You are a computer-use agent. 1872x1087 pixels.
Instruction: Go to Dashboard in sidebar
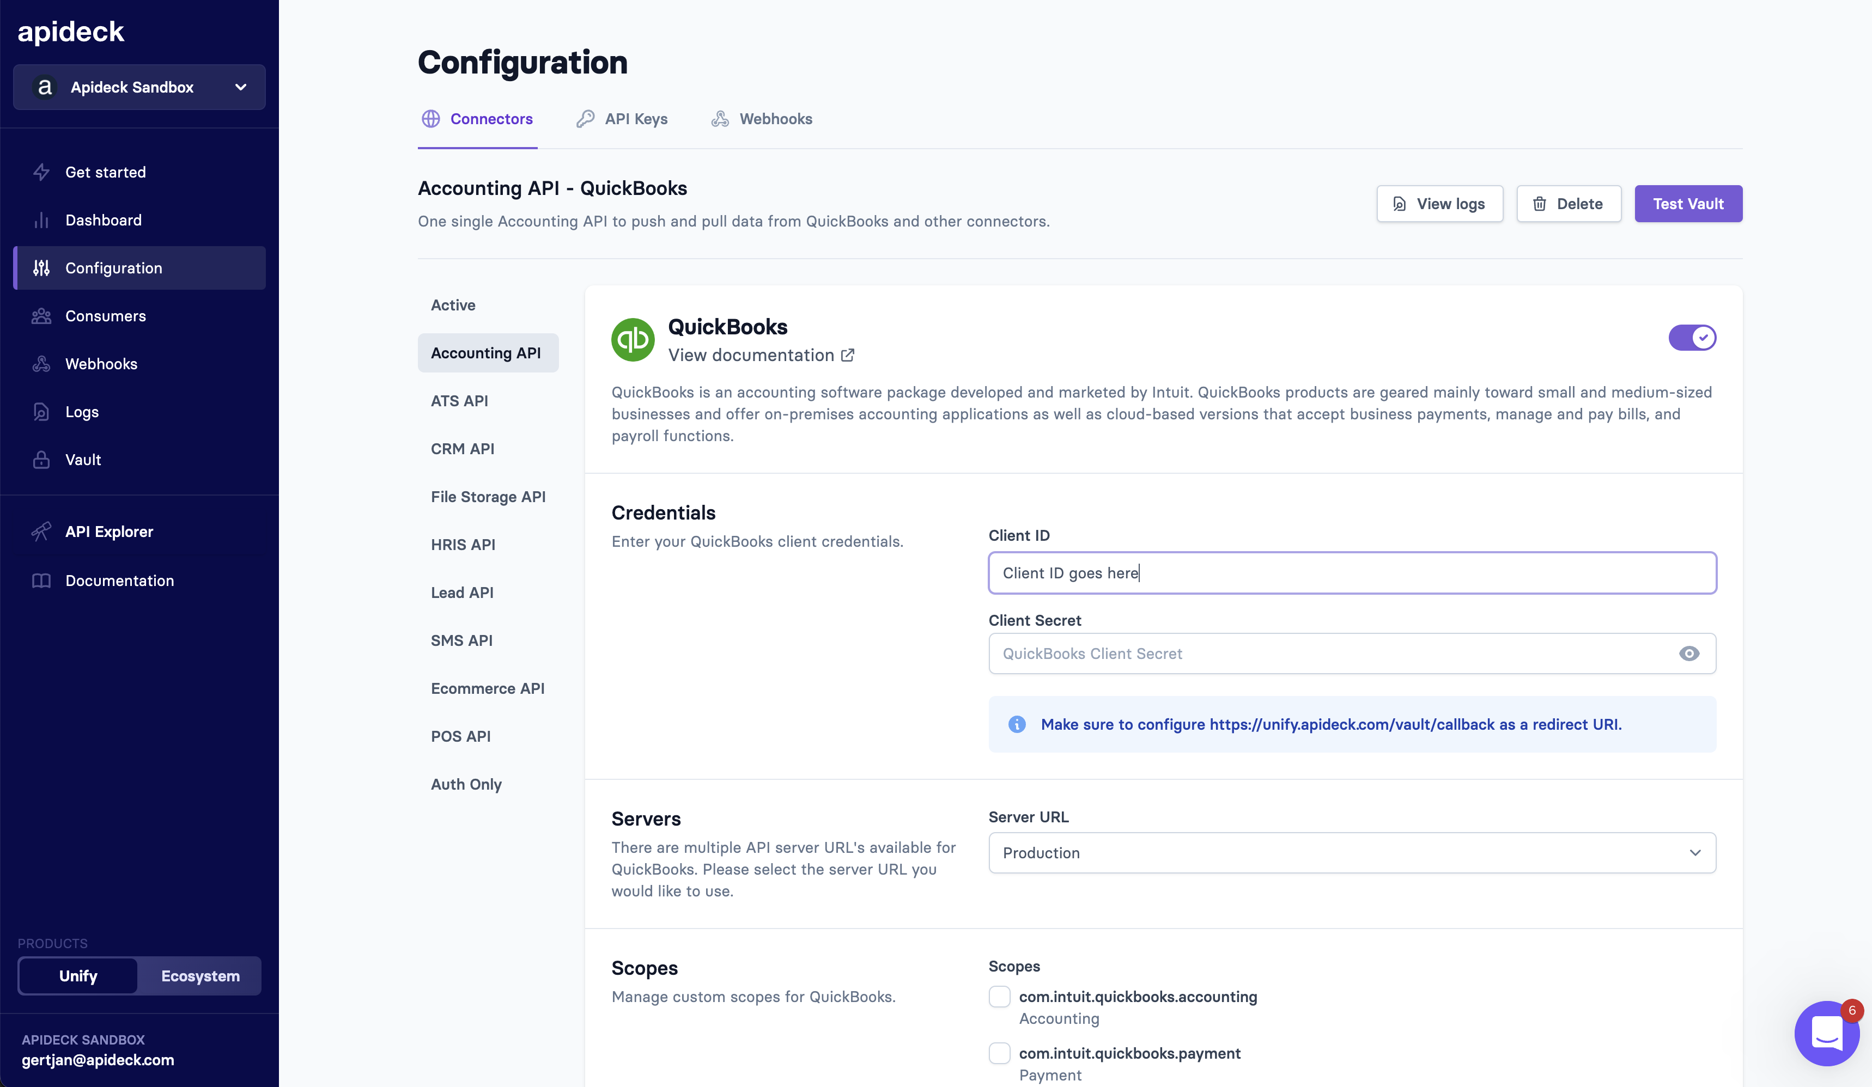139,221
